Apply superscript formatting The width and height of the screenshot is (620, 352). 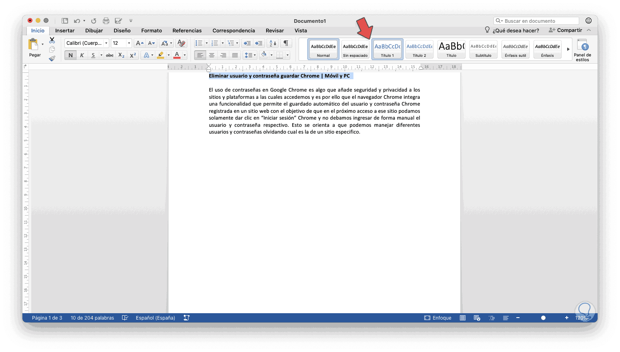(133, 55)
